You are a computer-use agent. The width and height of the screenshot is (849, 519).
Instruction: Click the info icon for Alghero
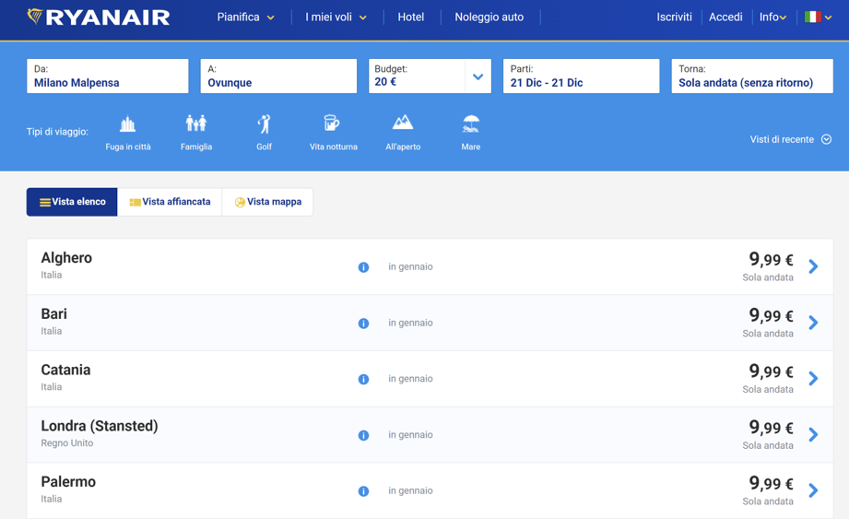[x=363, y=267]
